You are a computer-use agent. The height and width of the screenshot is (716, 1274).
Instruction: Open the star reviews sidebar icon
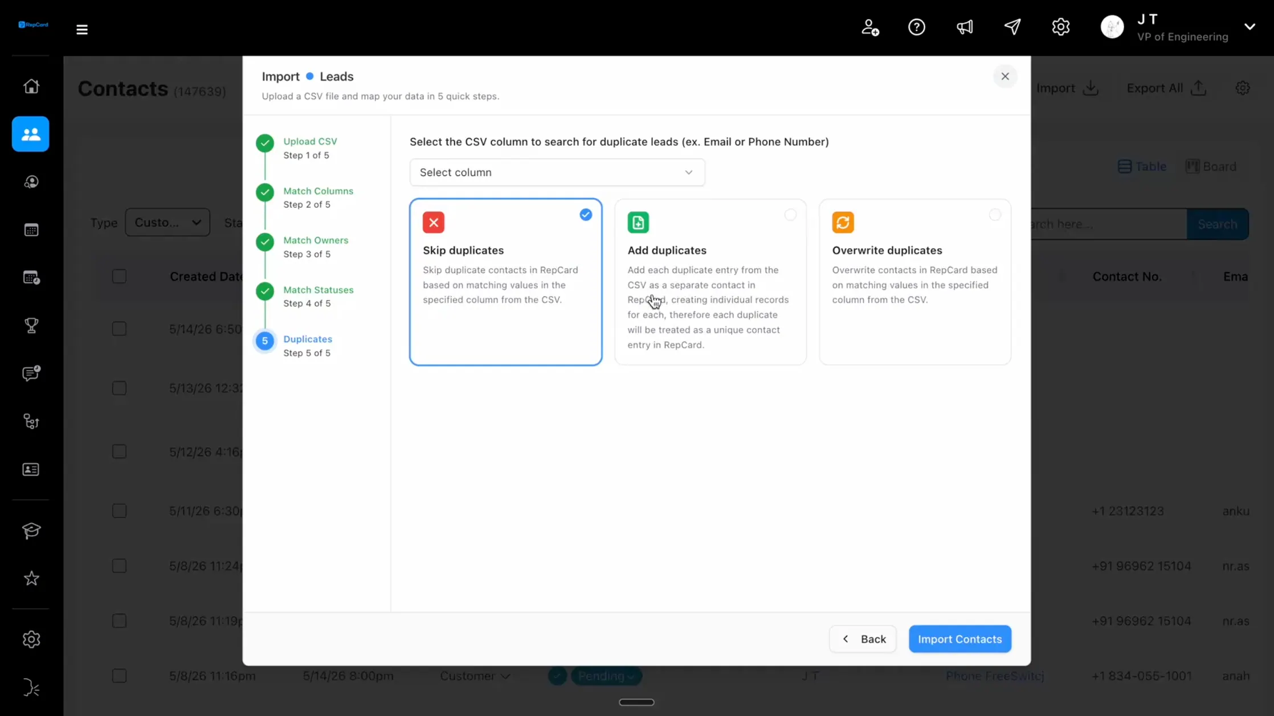click(31, 578)
